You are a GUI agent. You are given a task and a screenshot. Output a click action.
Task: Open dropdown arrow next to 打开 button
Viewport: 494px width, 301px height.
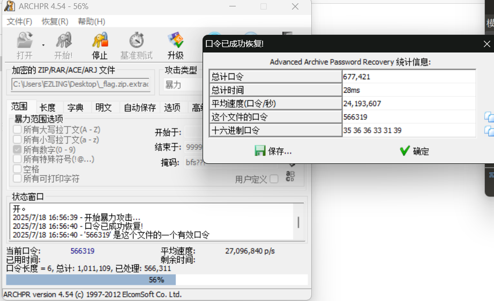[43, 46]
